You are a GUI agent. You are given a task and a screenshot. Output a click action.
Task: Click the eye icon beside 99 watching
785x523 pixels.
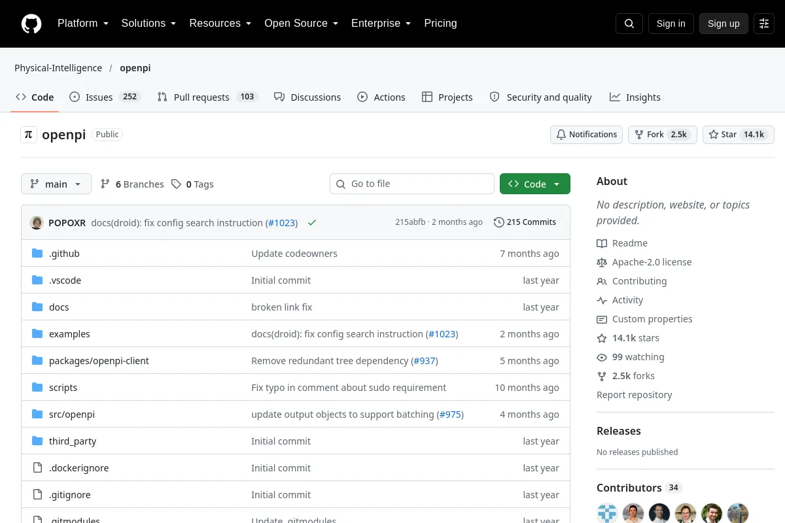(x=602, y=357)
